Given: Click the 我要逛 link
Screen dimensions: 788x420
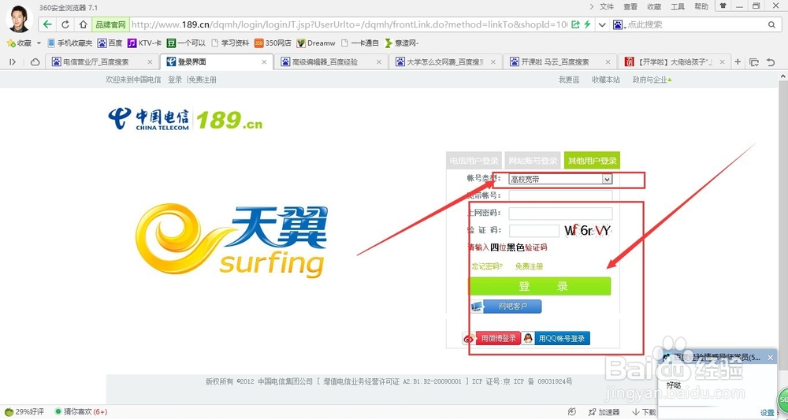Looking at the screenshot, I should click(x=569, y=80).
